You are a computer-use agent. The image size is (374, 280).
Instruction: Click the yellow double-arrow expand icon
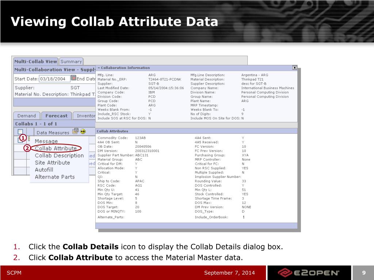[x=83, y=131]
